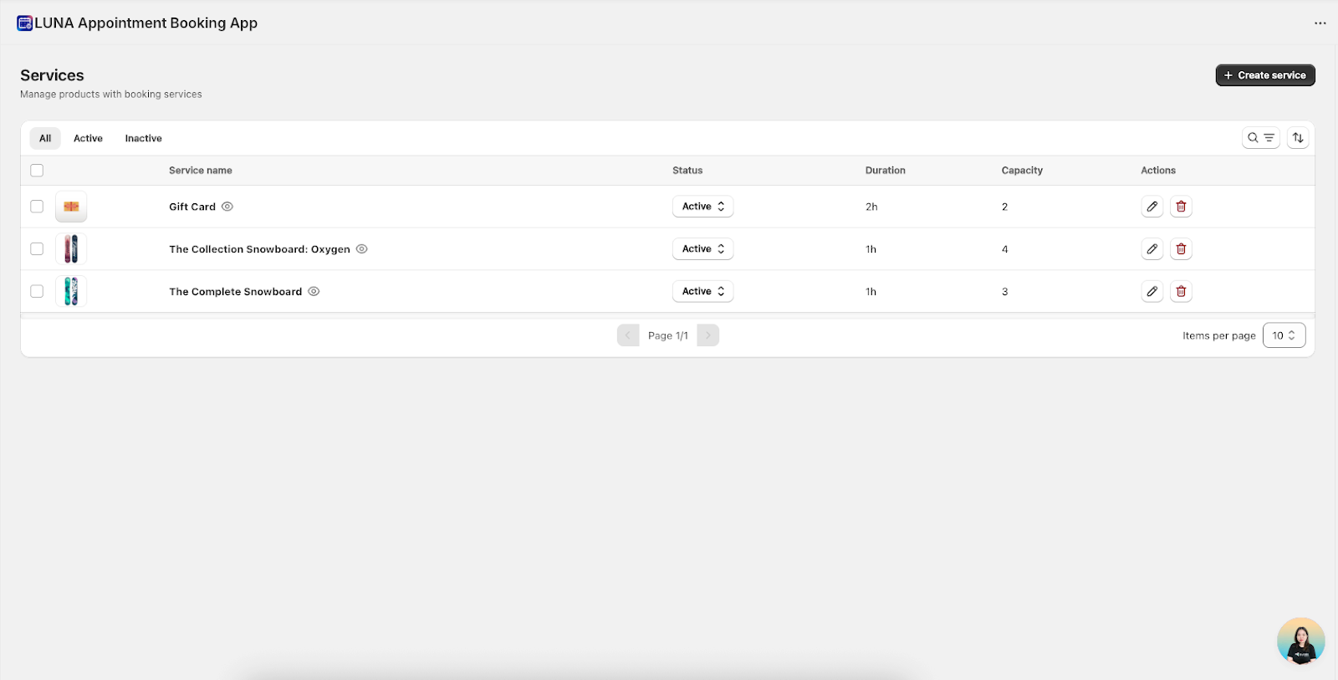Select all services with header checkbox

(x=37, y=171)
